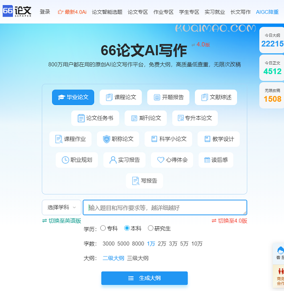Screen dimensions: 284x291
Task: Click the topic and requirements input field
Action: point(165,208)
